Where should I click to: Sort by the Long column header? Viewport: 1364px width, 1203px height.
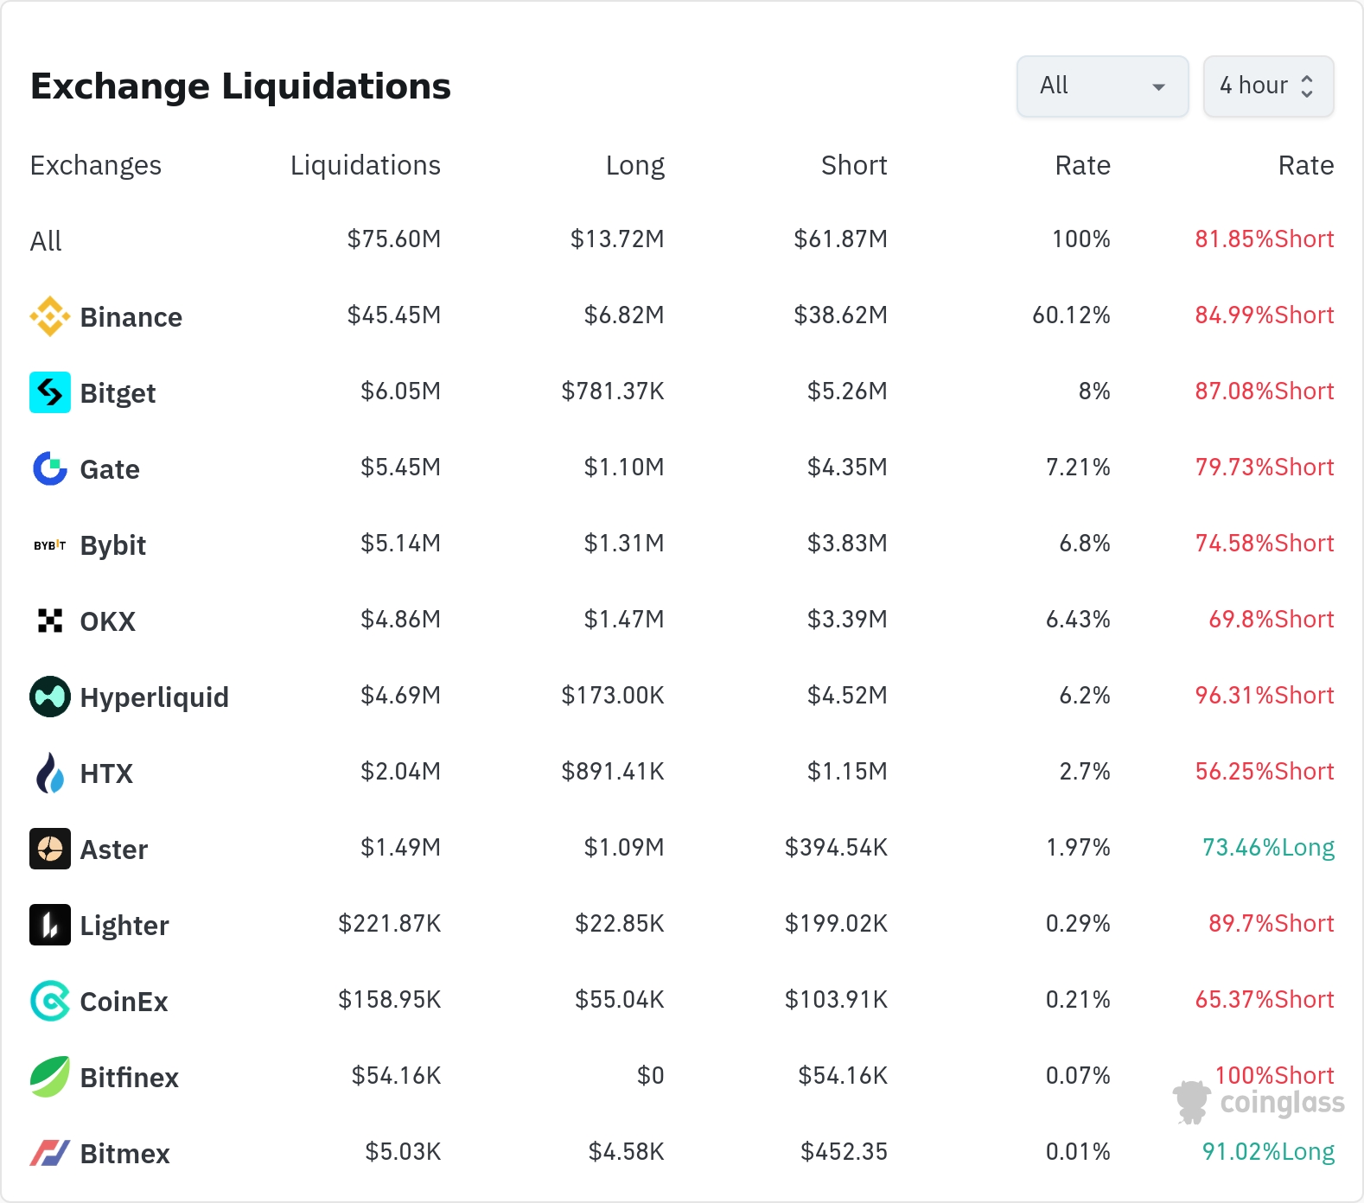pos(635,165)
